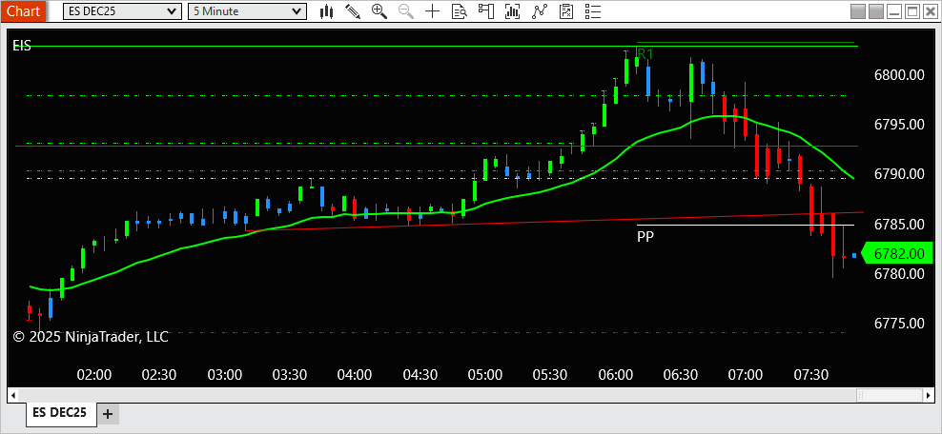Click the 03:30 time axis label
Viewport: 942px width, 434px height.
click(x=290, y=375)
